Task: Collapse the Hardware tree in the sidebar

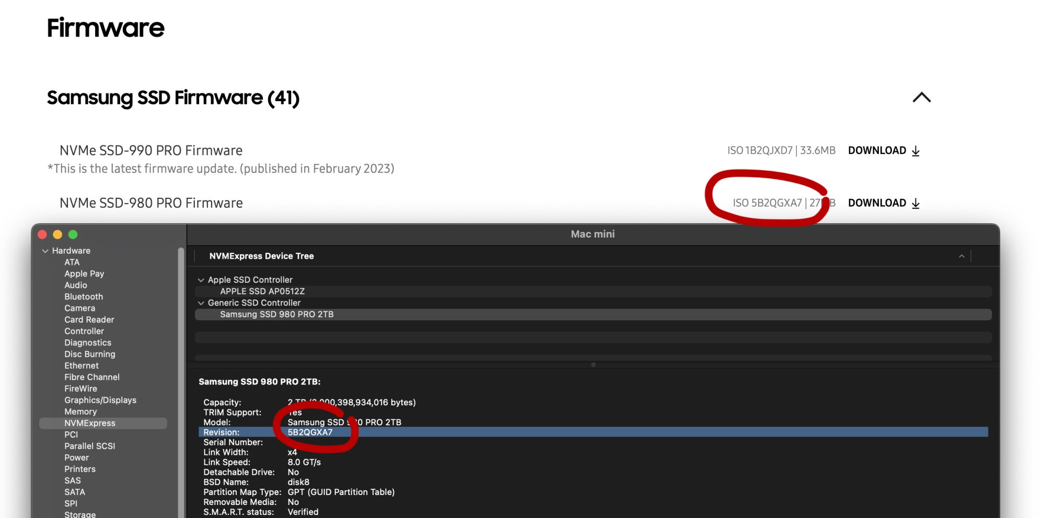Action: [45, 251]
